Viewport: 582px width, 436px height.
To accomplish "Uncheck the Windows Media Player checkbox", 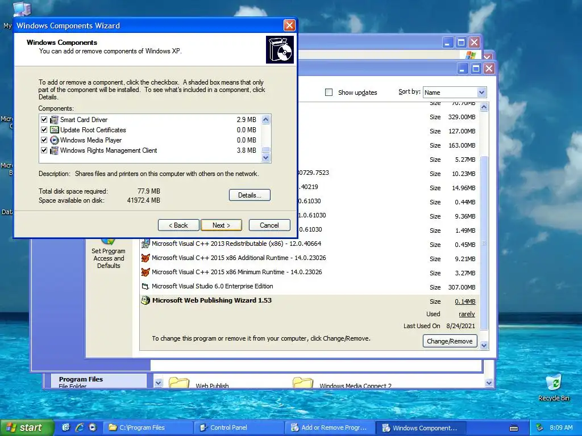I will click(x=44, y=140).
